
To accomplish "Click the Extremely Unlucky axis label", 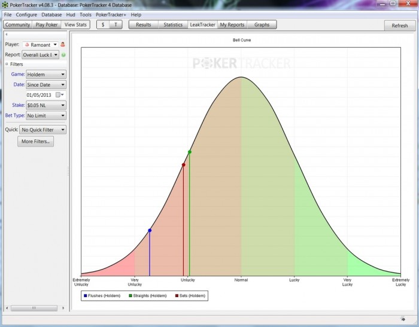I will [81, 282].
